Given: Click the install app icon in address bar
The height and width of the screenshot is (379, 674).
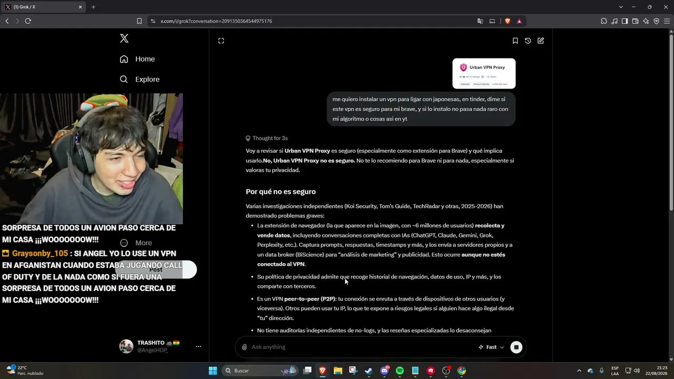Looking at the screenshot, I should point(492,21).
